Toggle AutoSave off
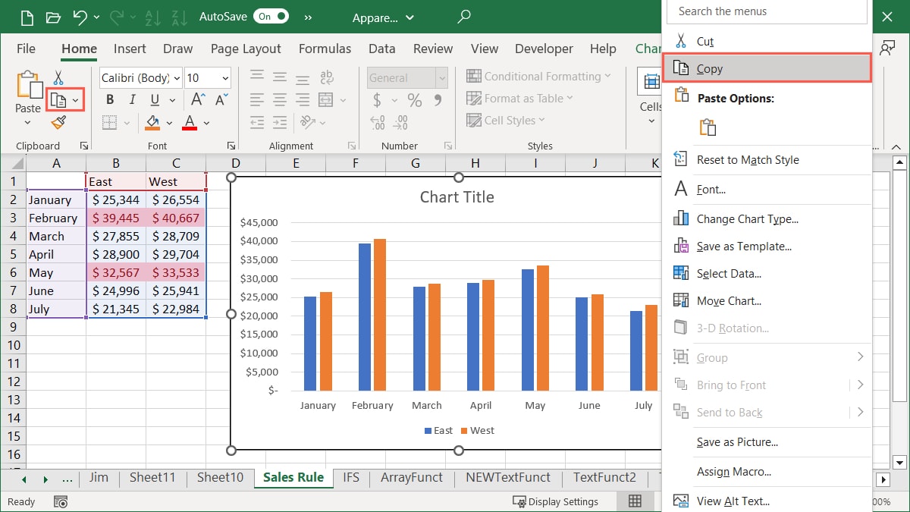 point(269,16)
